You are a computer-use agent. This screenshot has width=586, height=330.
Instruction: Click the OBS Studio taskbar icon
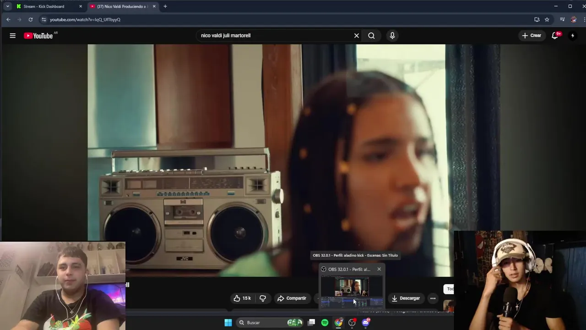[x=352, y=323]
